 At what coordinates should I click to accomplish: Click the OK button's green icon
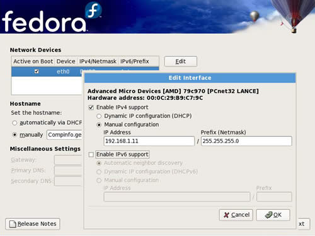coord(268,215)
